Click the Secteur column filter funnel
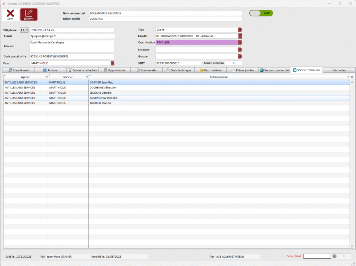The image size is (356, 266). (87, 77)
